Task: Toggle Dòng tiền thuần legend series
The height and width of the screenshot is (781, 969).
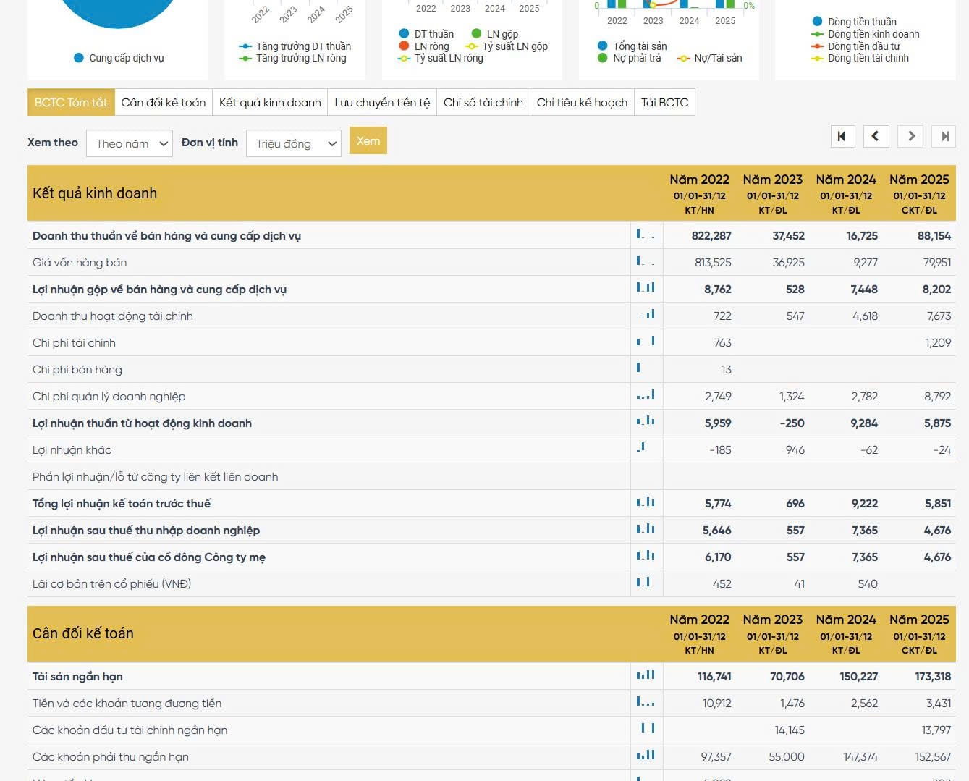Action: point(854,22)
